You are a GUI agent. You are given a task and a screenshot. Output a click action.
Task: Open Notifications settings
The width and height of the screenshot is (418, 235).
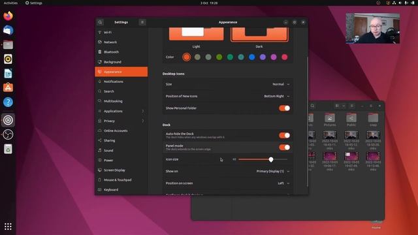tap(121, 82)
